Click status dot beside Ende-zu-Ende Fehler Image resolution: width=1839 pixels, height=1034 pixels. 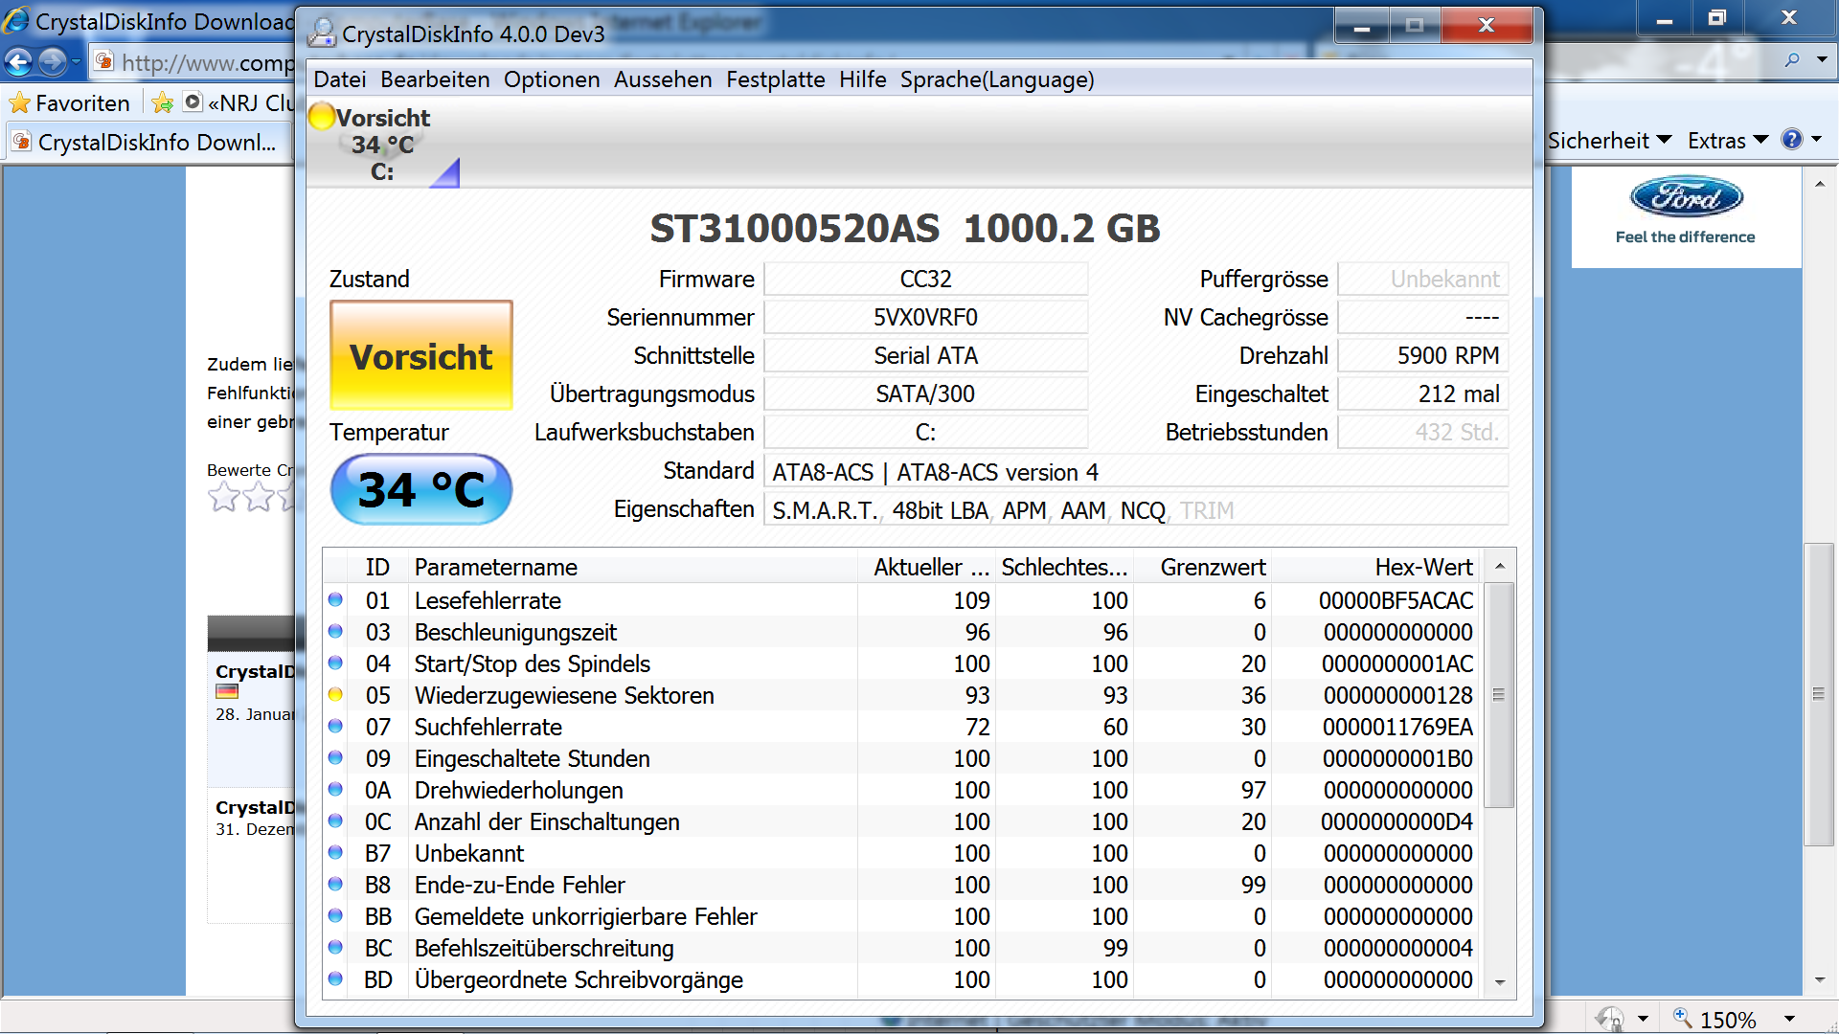[335, 885]
